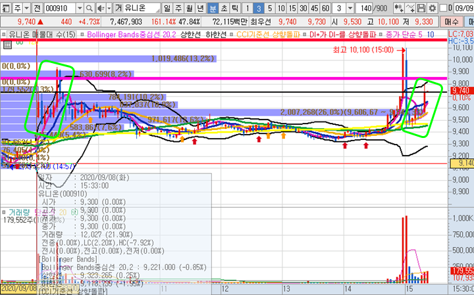Switch to weekly 주 chart period
Screen dimensions: 474x295
(178, 8)
